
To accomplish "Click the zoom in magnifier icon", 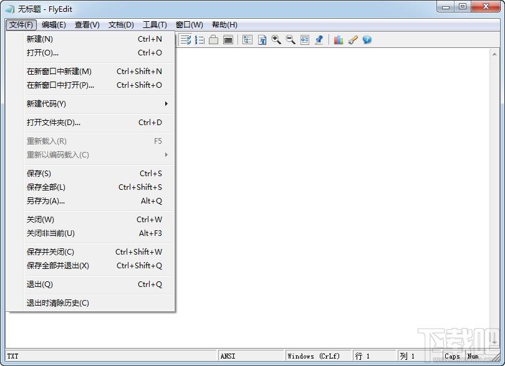I will pyautogui.click(x=276, y=40).
